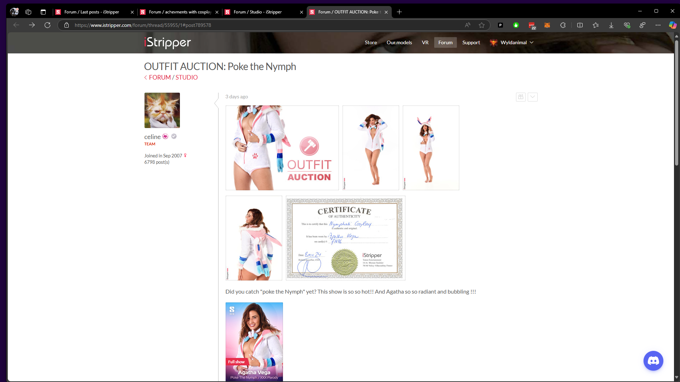This screenshot has width=680, height=382.
Task: Open the MetaMask fox extension
Action: coord(547,25)
